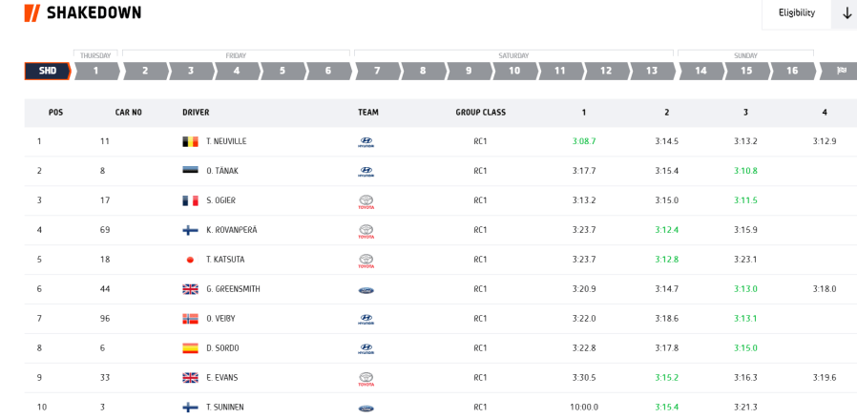Click the Estonian flag beside O. Tänak

(190, 171)
